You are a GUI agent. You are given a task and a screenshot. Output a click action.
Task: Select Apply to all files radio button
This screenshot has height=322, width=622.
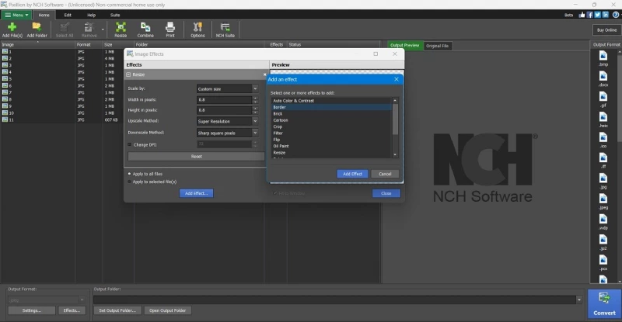(129, 174)
